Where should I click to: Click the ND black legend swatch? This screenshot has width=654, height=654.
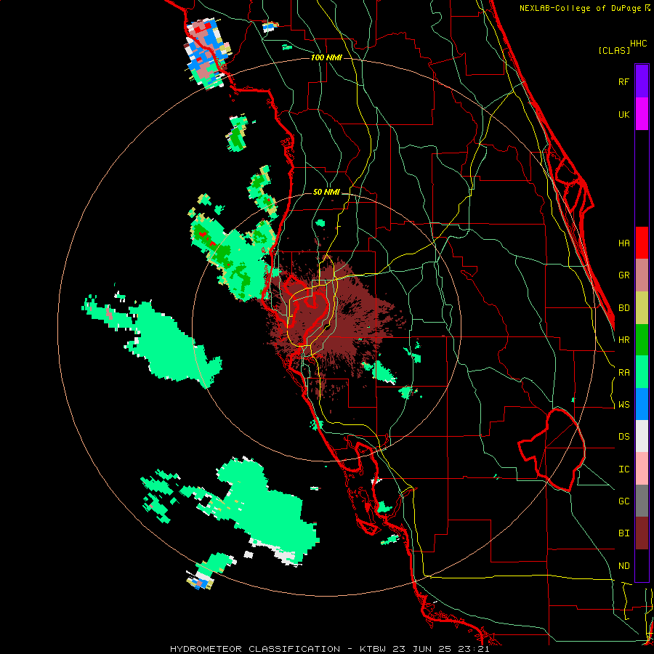pos(642,565)
